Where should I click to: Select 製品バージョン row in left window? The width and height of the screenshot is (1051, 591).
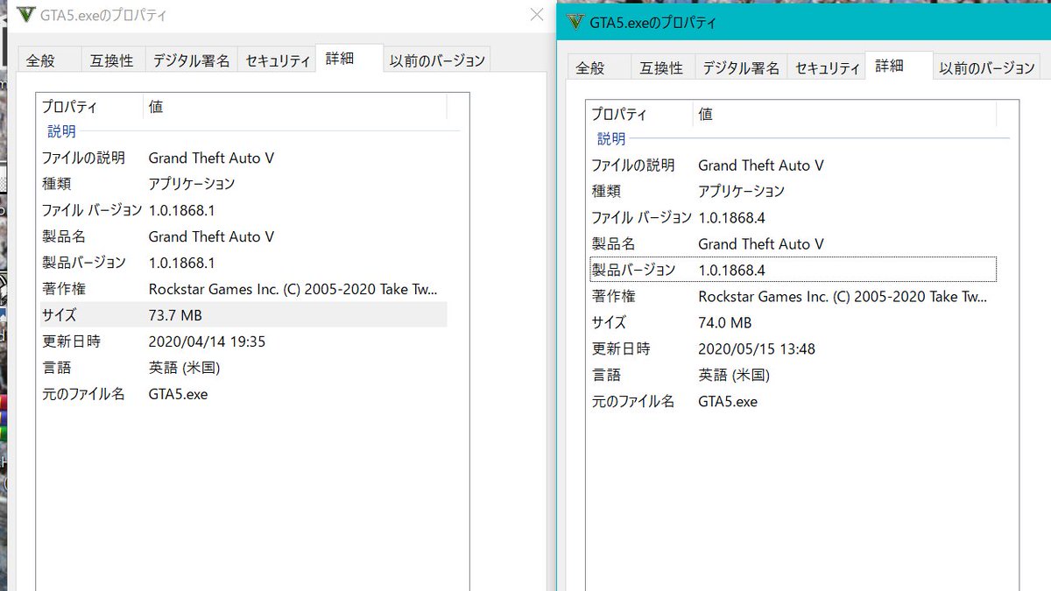click(x=243, y=263)
